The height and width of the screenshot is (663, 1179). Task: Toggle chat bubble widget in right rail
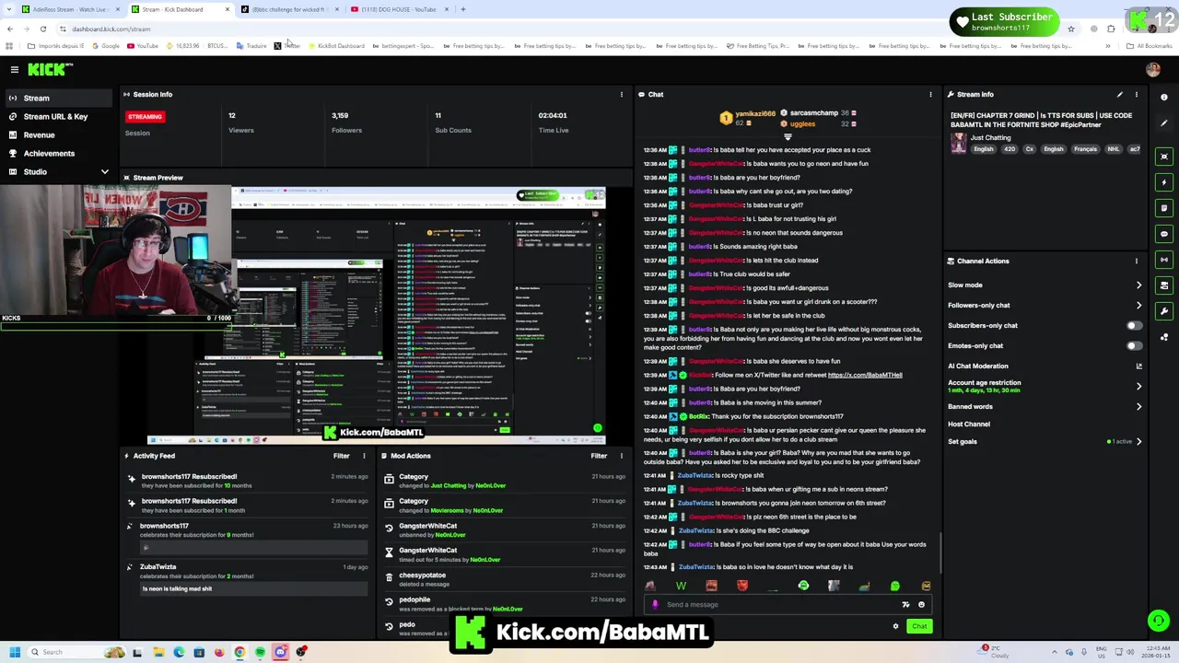pyautogui.click(x=1164, y=234)
